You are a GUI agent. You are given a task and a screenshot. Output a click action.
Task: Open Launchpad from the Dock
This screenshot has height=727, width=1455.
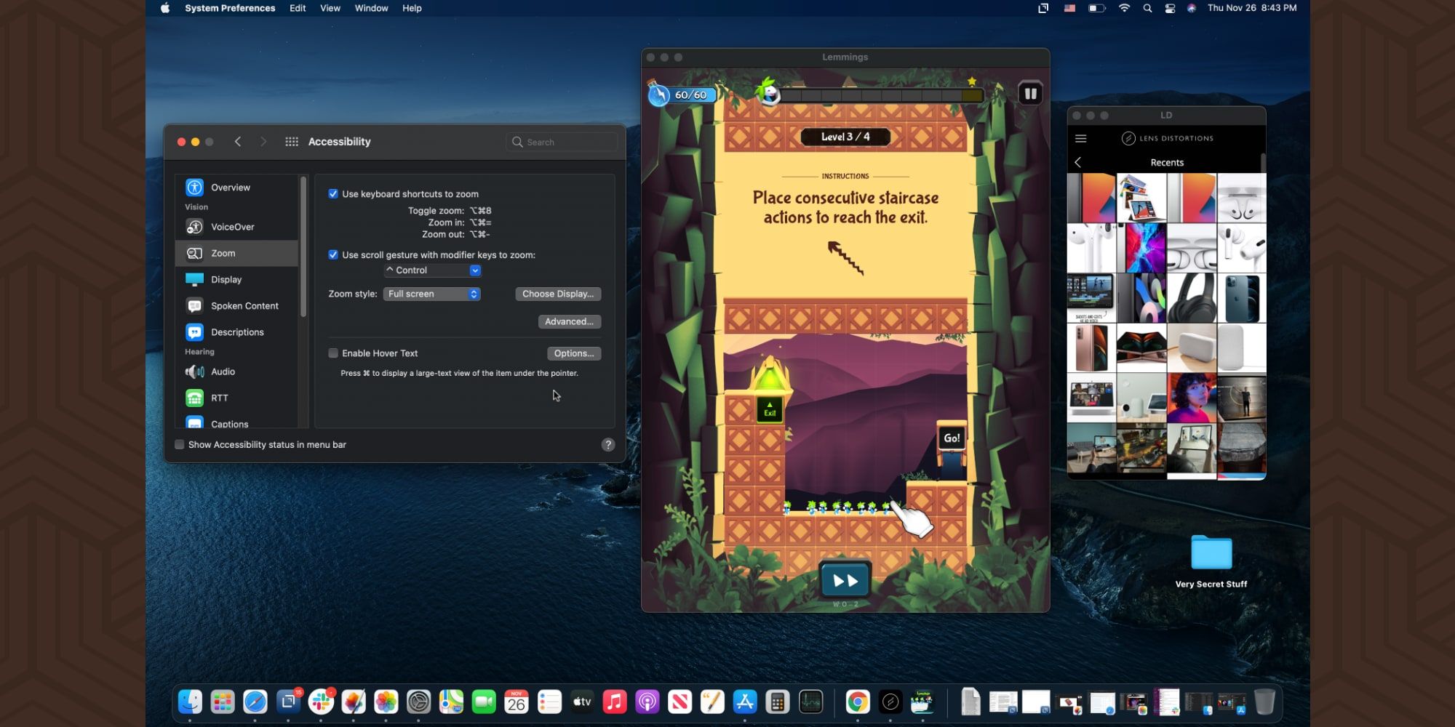click(x=223, y=702)
